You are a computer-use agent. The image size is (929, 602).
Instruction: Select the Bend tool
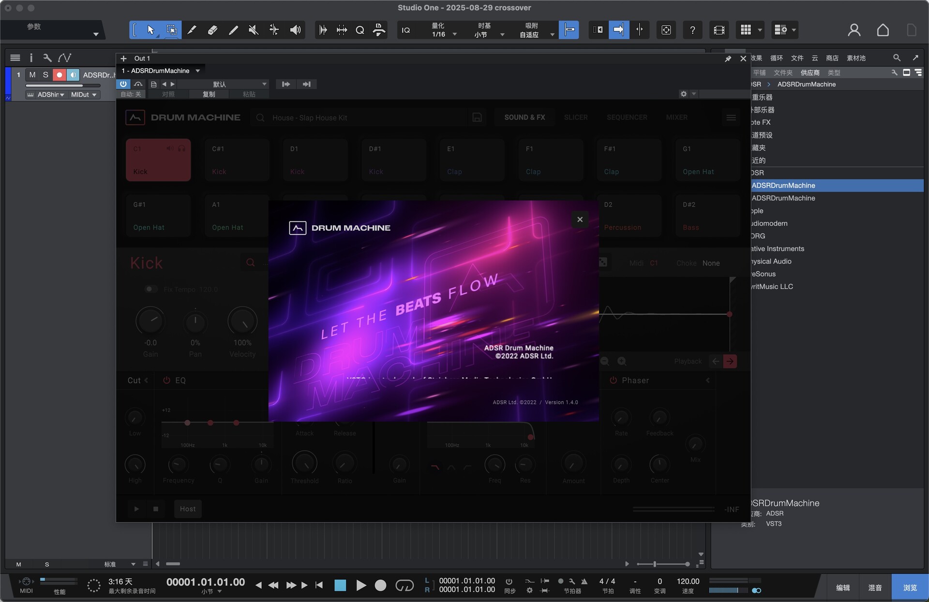point(274,30)
